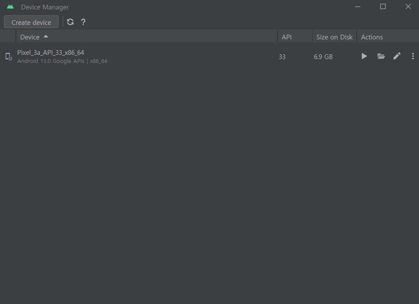Open the help question mark icon
The width and height of the screenshot is (419, 304).
83,22
